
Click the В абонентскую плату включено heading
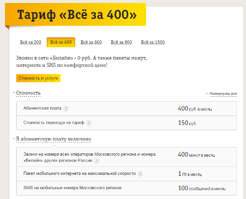point(54,139)
